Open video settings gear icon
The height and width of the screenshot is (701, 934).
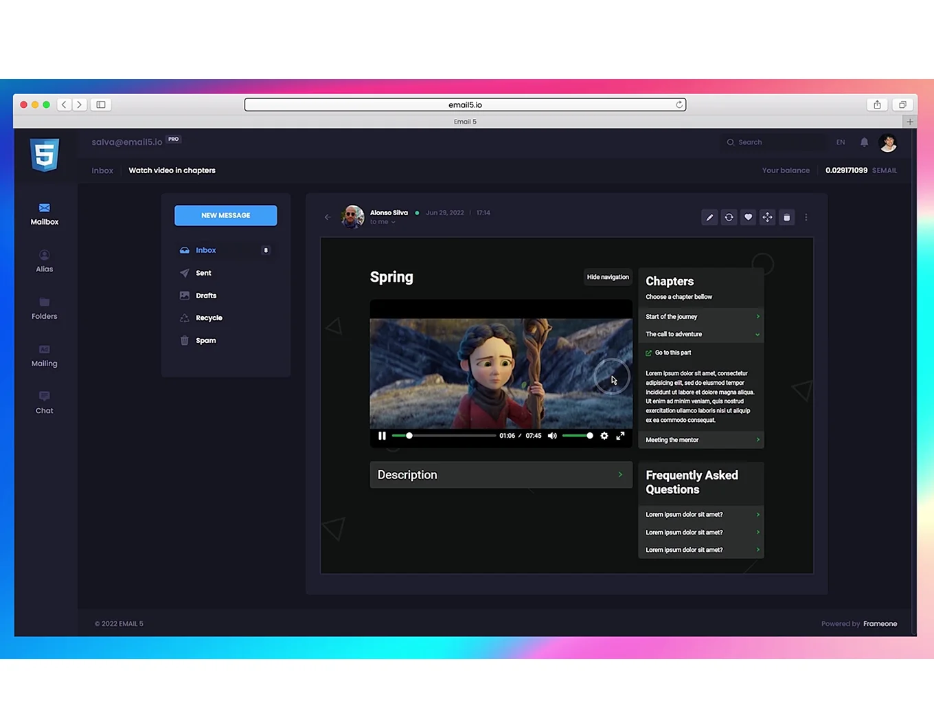tap(604, 436)
